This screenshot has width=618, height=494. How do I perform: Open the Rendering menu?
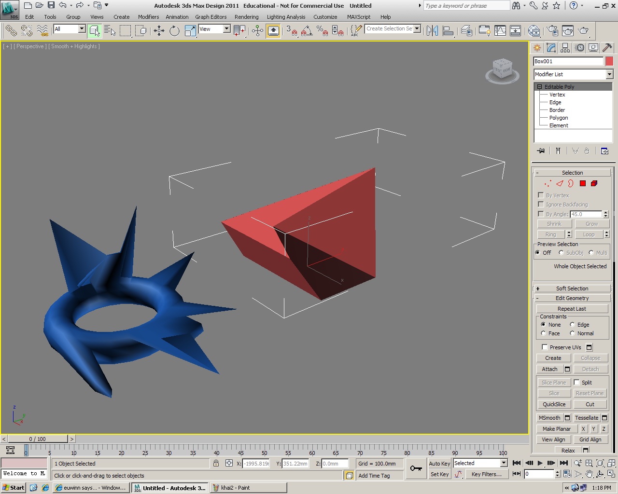(x=246, y=17)
